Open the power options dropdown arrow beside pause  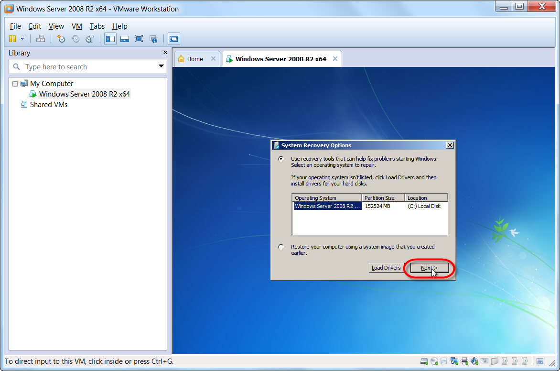[x=22, y=39]
